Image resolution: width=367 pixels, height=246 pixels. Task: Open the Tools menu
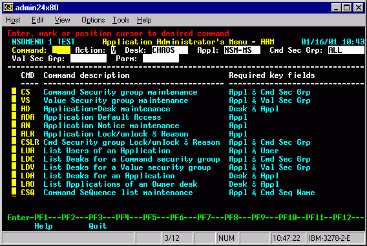click(x=121, y=20)
